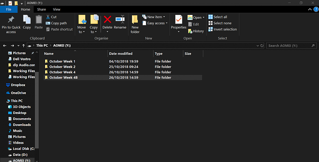Select the October Week 1 folder
This screenshot has width=319, height=162.
(x=123, y=61)
